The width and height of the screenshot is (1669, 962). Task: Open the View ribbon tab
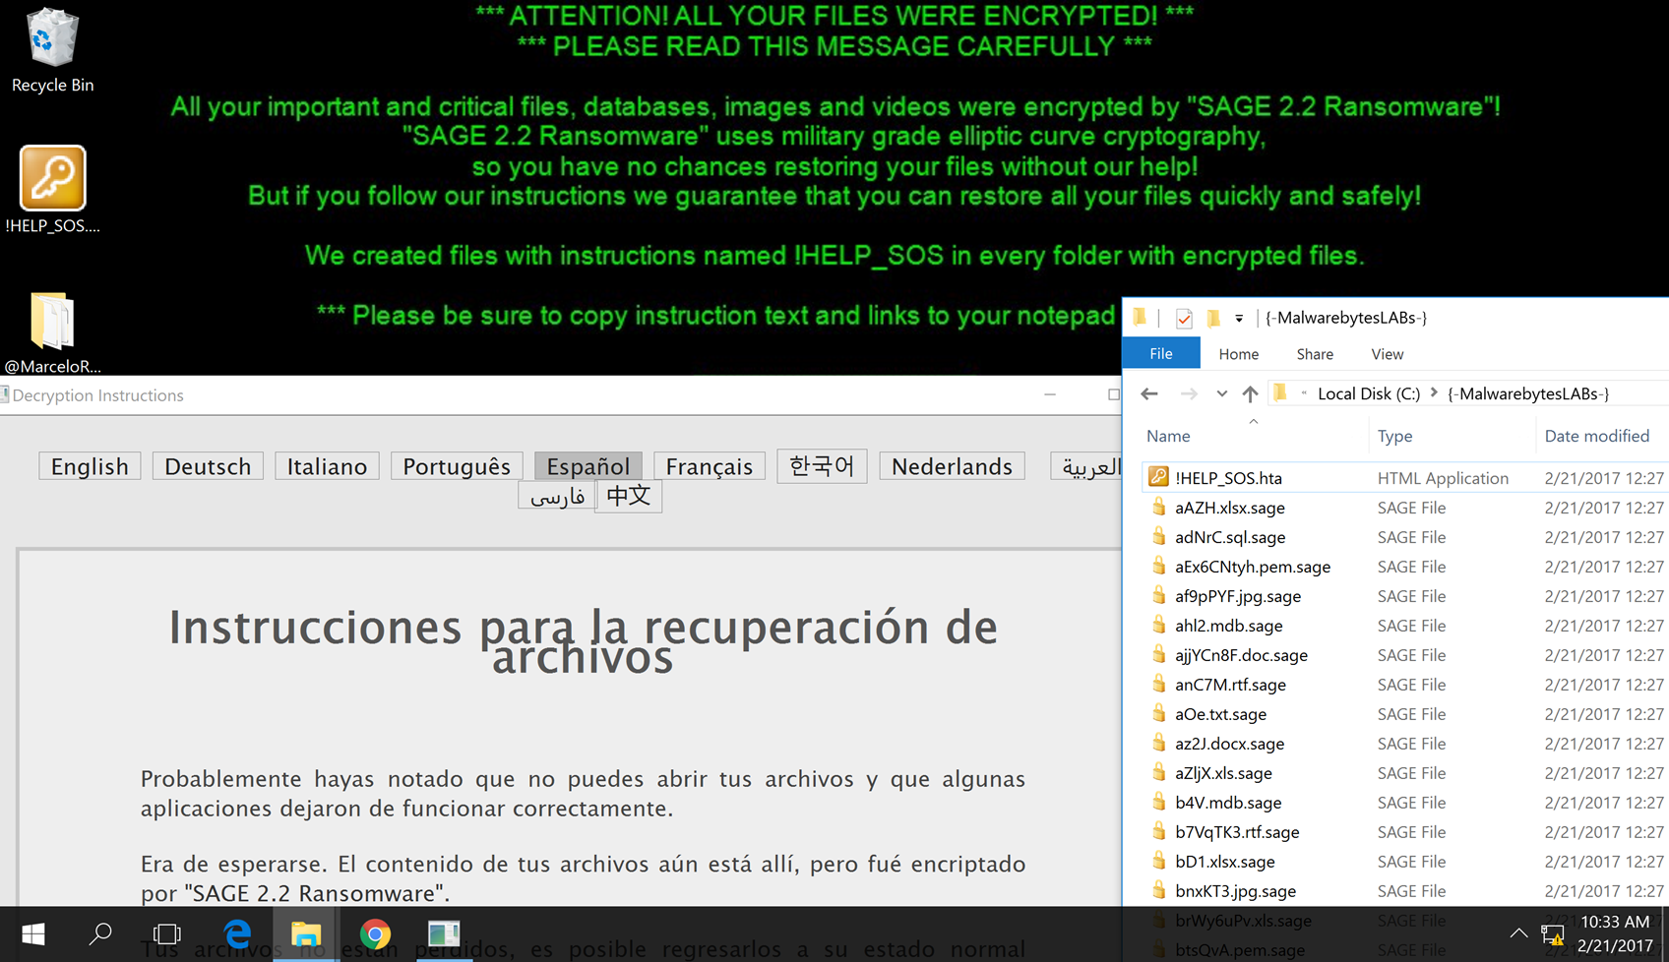click(1388, 354)
